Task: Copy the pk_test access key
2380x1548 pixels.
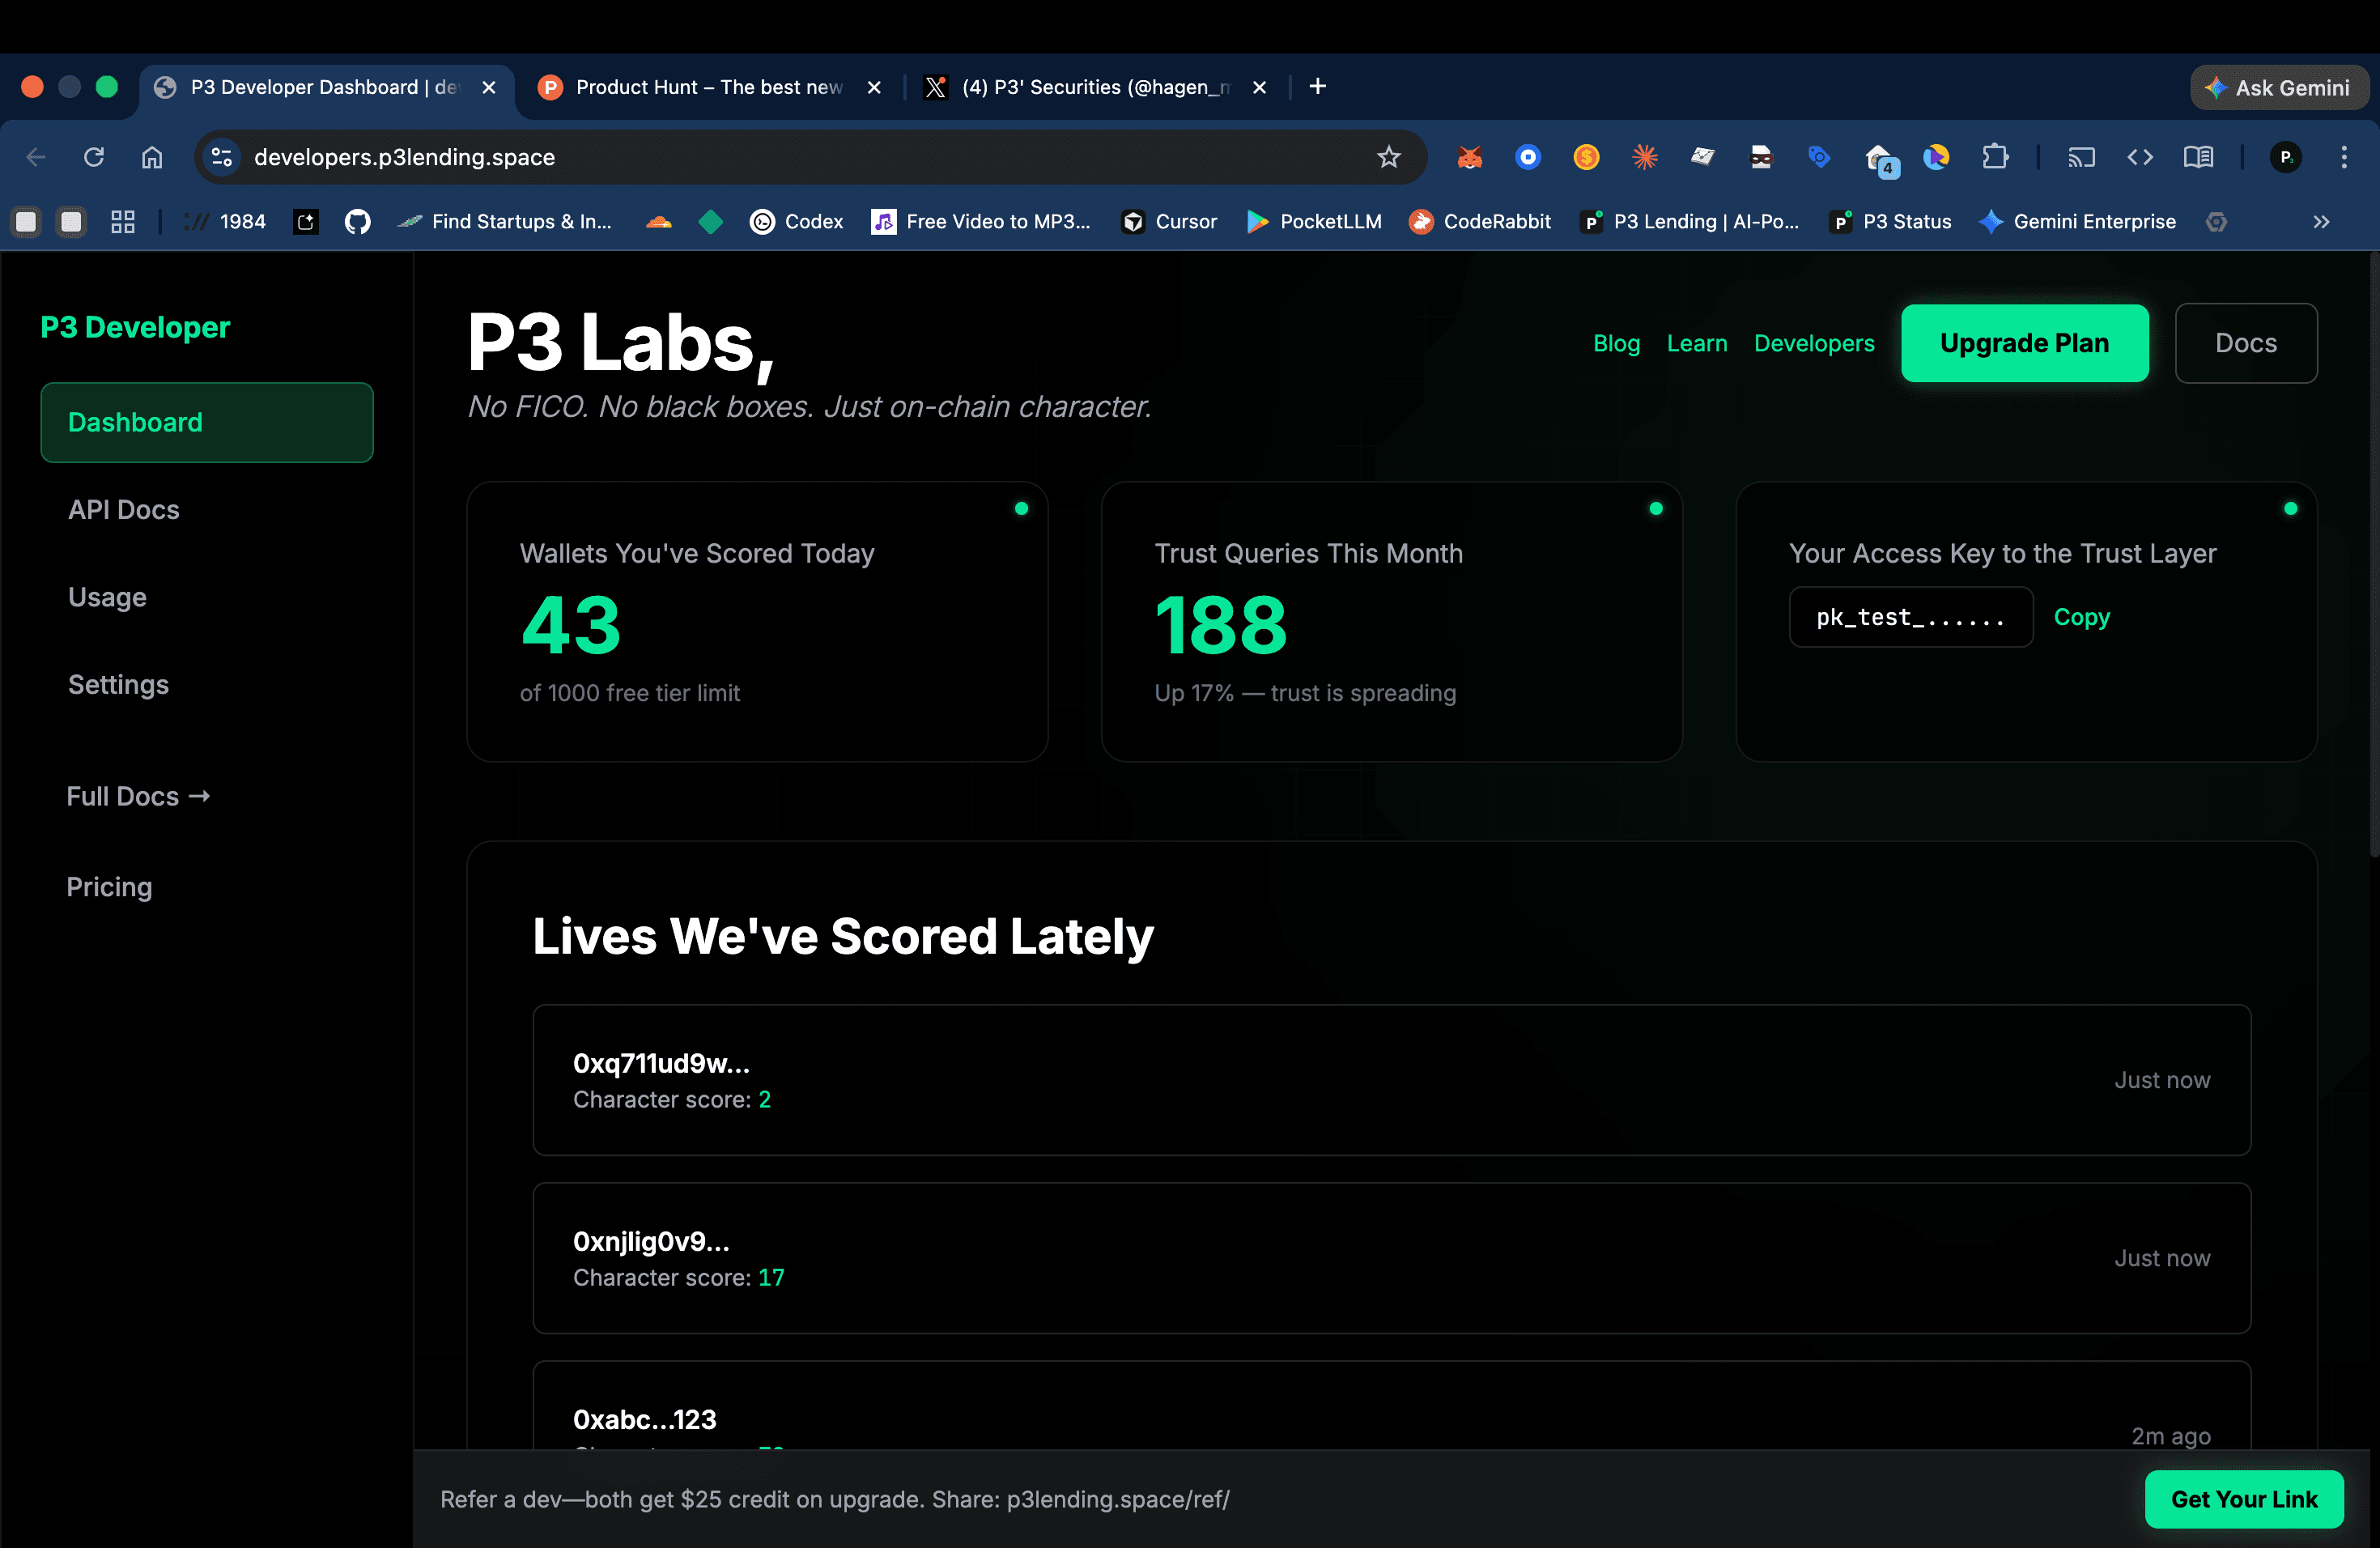Action: click(x=2082, y=617)
